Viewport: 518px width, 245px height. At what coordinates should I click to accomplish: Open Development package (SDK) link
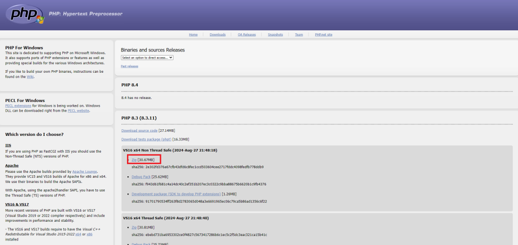tap(176, 194)
